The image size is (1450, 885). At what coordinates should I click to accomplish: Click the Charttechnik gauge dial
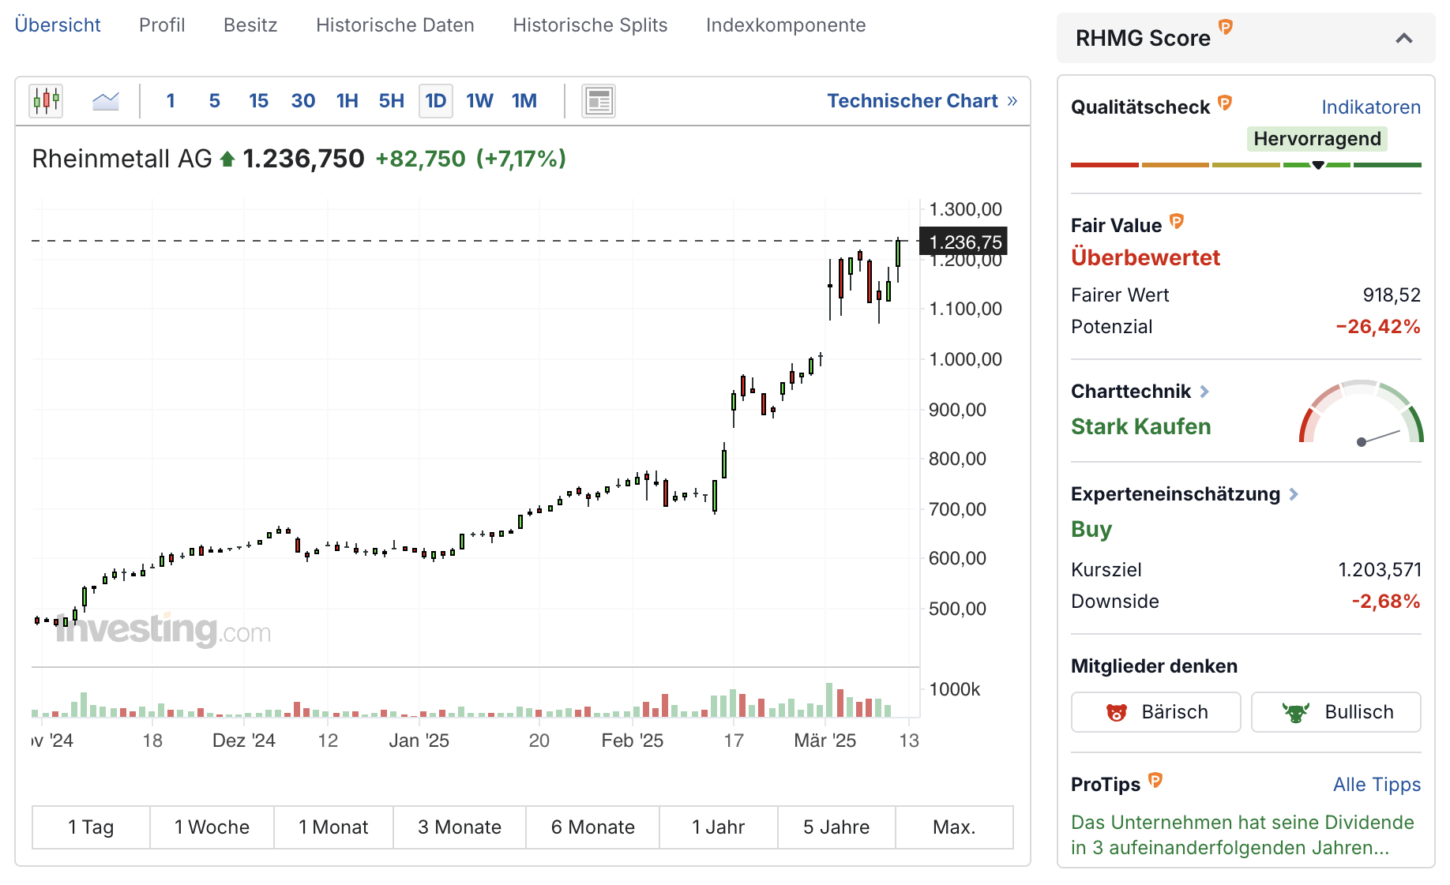pos(1362,412)
